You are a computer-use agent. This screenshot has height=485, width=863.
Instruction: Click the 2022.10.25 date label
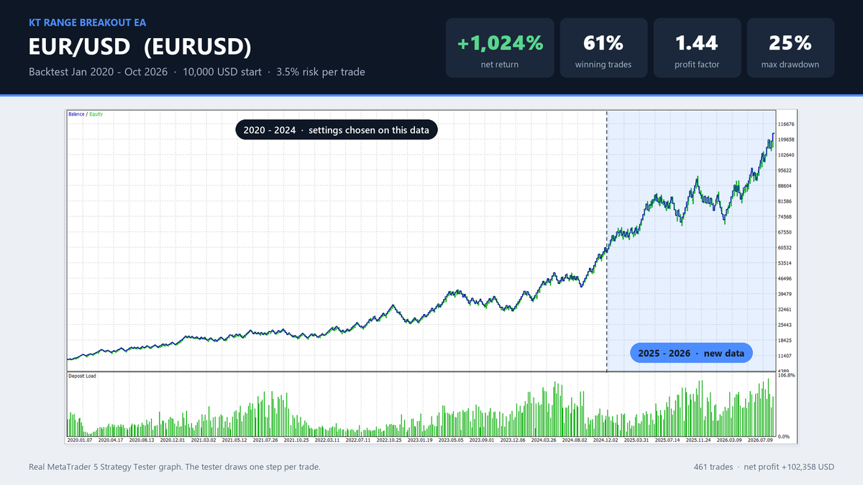tap(389, 440)
